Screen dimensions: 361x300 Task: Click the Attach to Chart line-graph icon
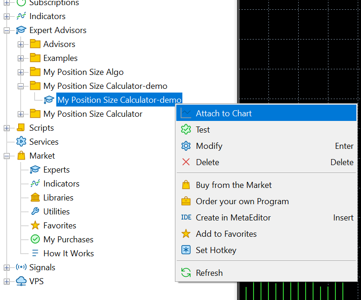point(186,113)
